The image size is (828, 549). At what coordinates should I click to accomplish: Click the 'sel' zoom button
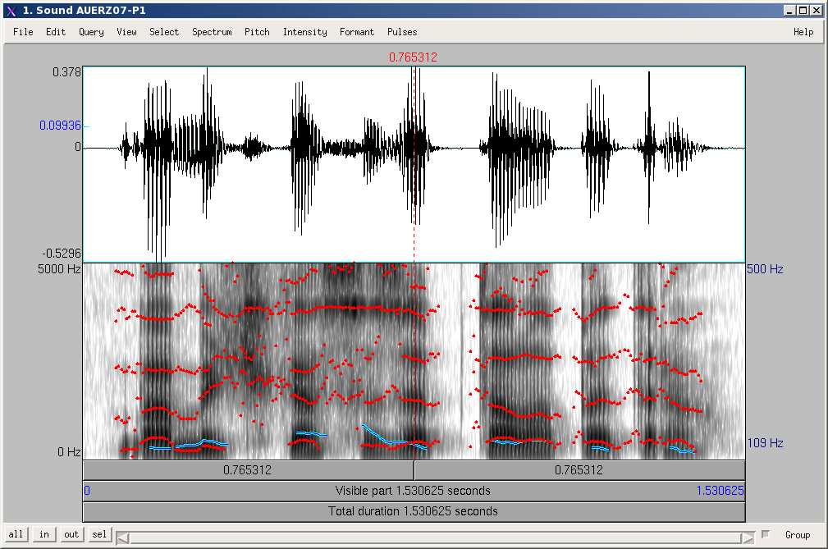(99, 534)
